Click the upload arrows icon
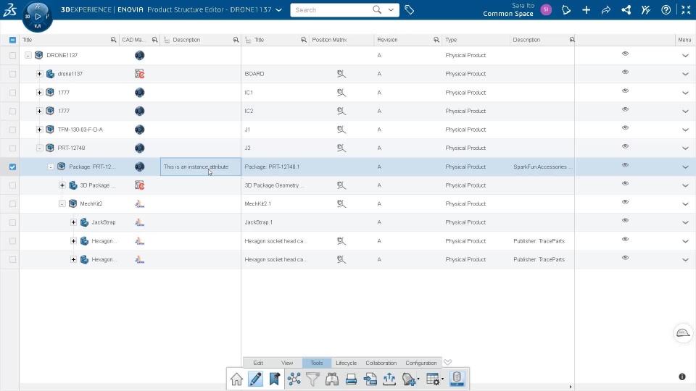Image resolution: width=696 pixels, height=391 pixels. pyautogui.click(x=389, y=379)
